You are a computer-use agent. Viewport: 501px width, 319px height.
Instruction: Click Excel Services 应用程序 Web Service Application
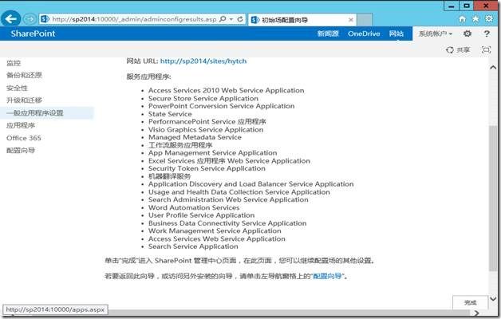tap(229, 161)
